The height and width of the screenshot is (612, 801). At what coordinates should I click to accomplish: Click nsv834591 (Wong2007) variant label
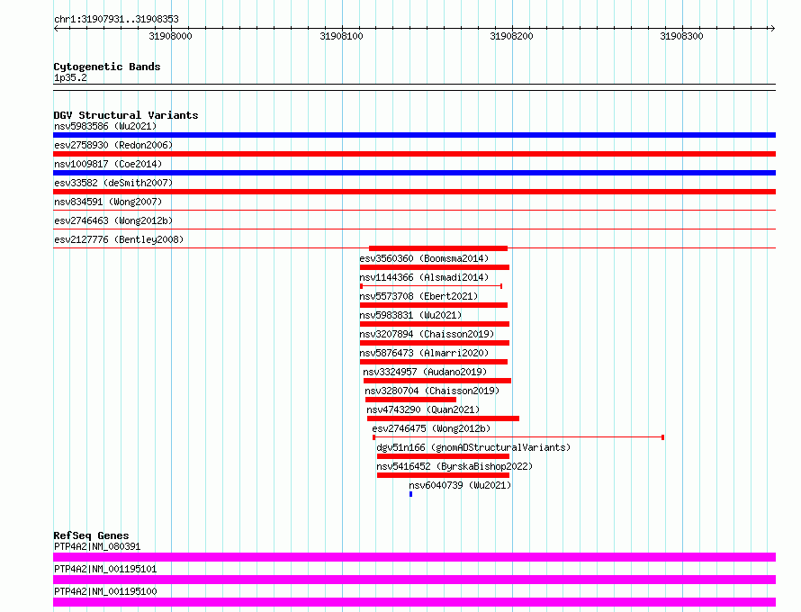pyautogui.click(x=108, y=202)
